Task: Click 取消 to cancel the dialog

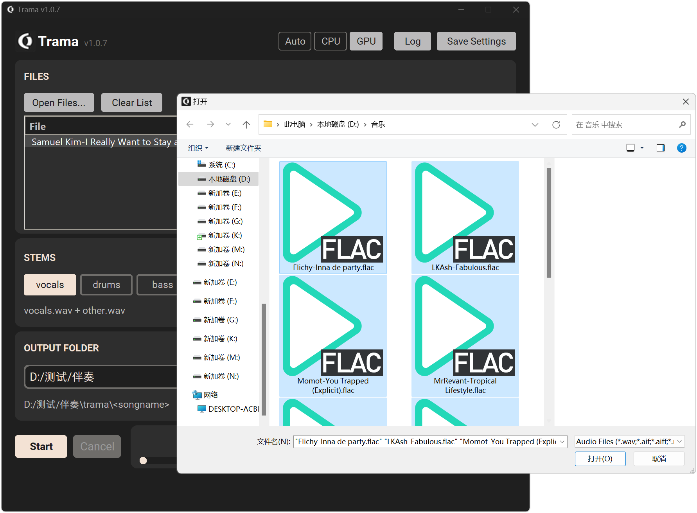Action: 659,459
